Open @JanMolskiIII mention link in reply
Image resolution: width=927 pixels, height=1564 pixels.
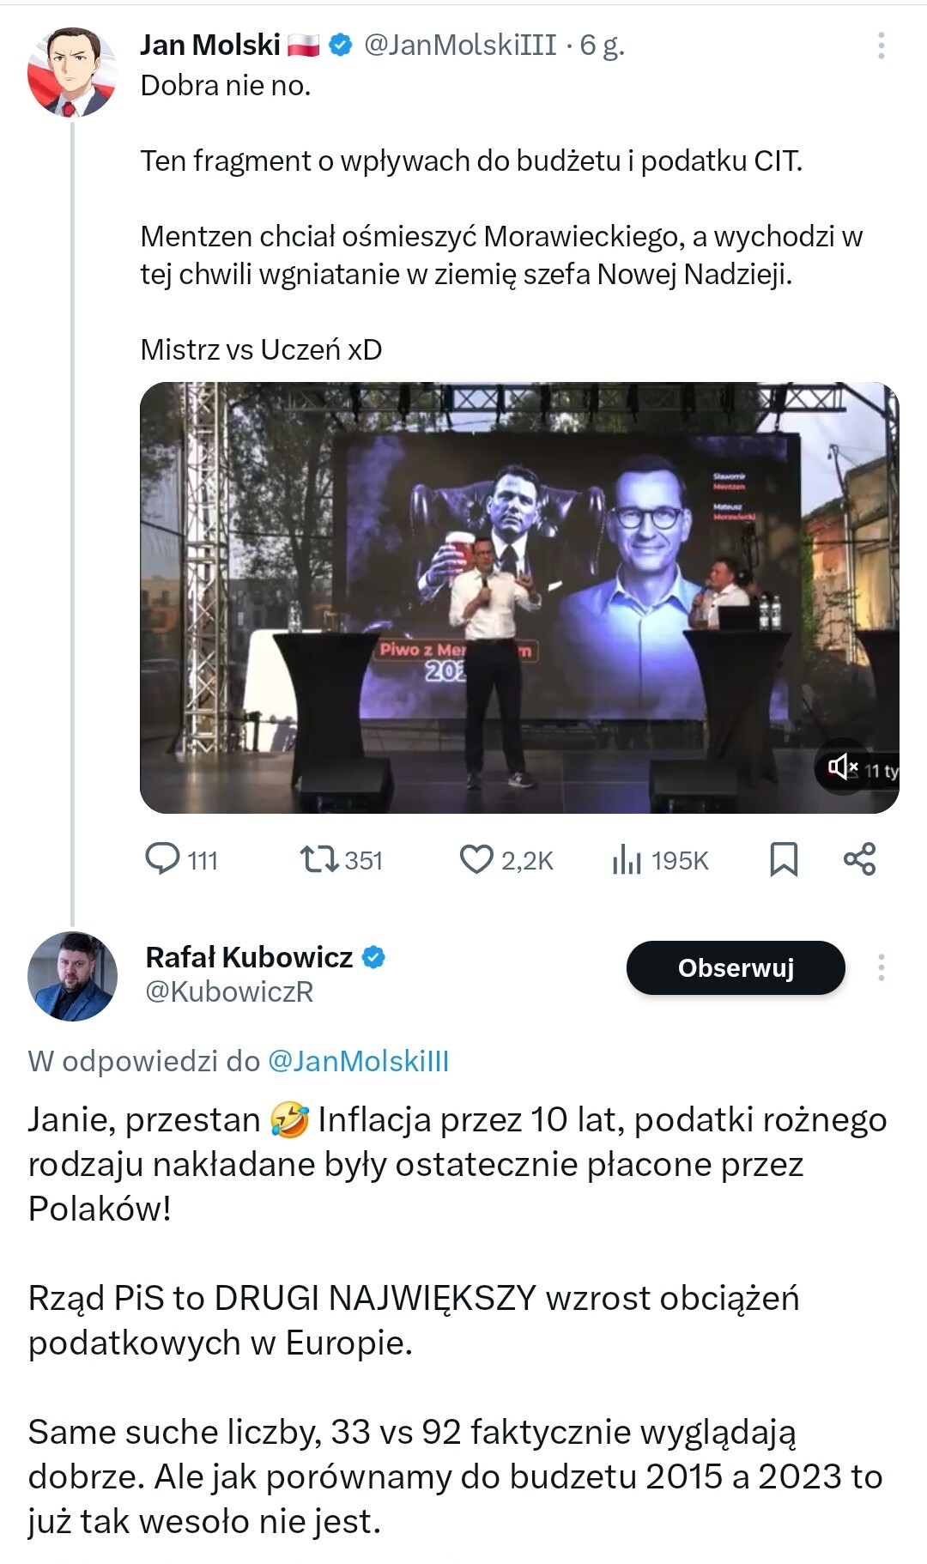tap(358, 1061)
